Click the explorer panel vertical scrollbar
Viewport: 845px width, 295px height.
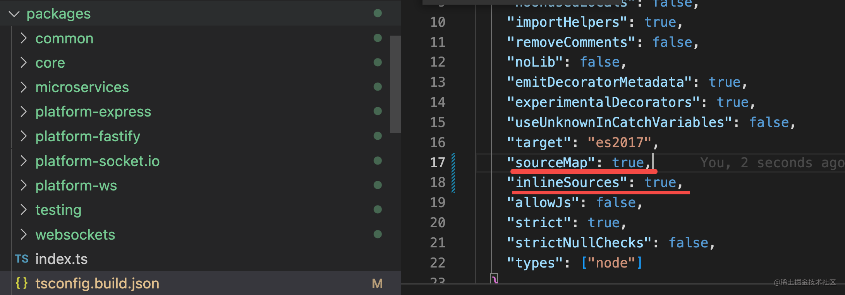pos(395,84)
